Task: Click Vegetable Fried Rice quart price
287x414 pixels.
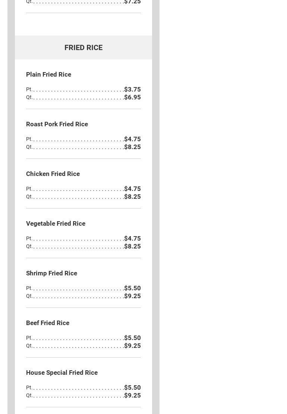Action: tap(132, 246)
